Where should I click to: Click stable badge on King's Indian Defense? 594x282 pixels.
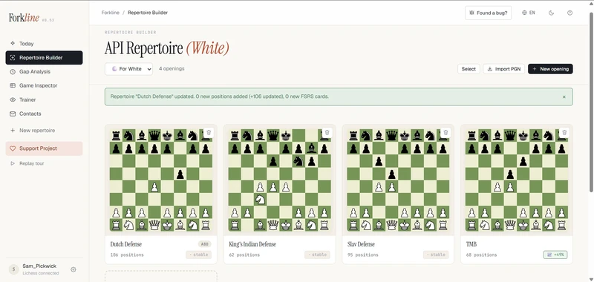(x=317, y=255)
